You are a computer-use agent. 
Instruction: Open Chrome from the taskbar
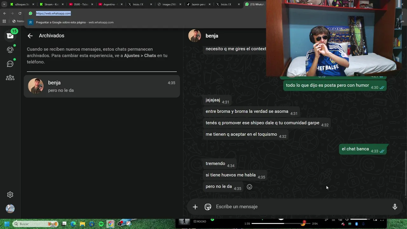click(110, 224)
